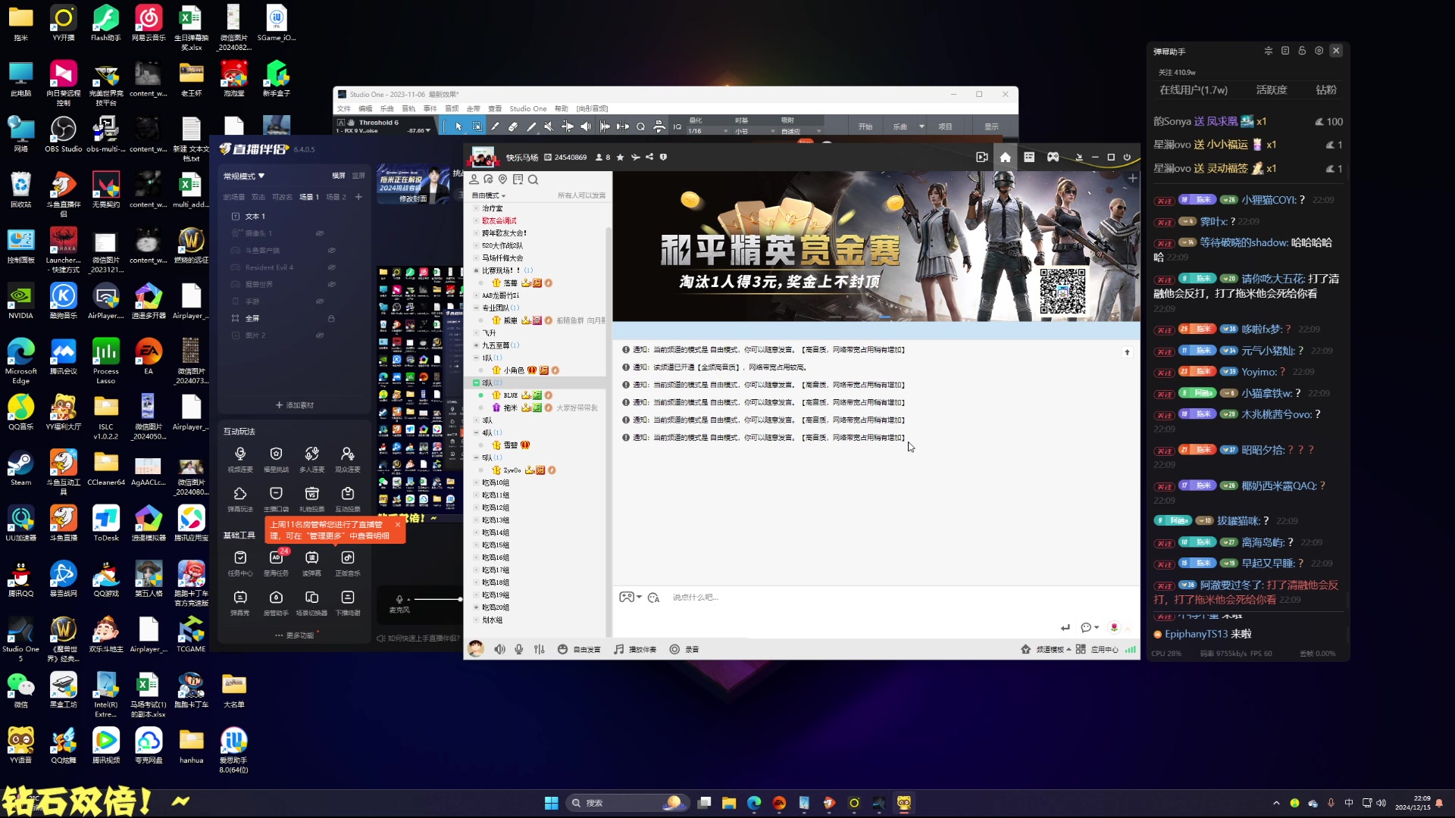Open the YY mixer settings icon
The image size is (1455, 818).
coord(539,649)
